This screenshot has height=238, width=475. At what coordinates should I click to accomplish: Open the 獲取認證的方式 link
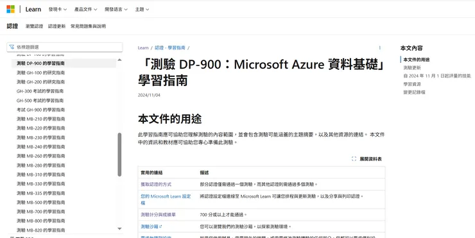coord(156,184)
